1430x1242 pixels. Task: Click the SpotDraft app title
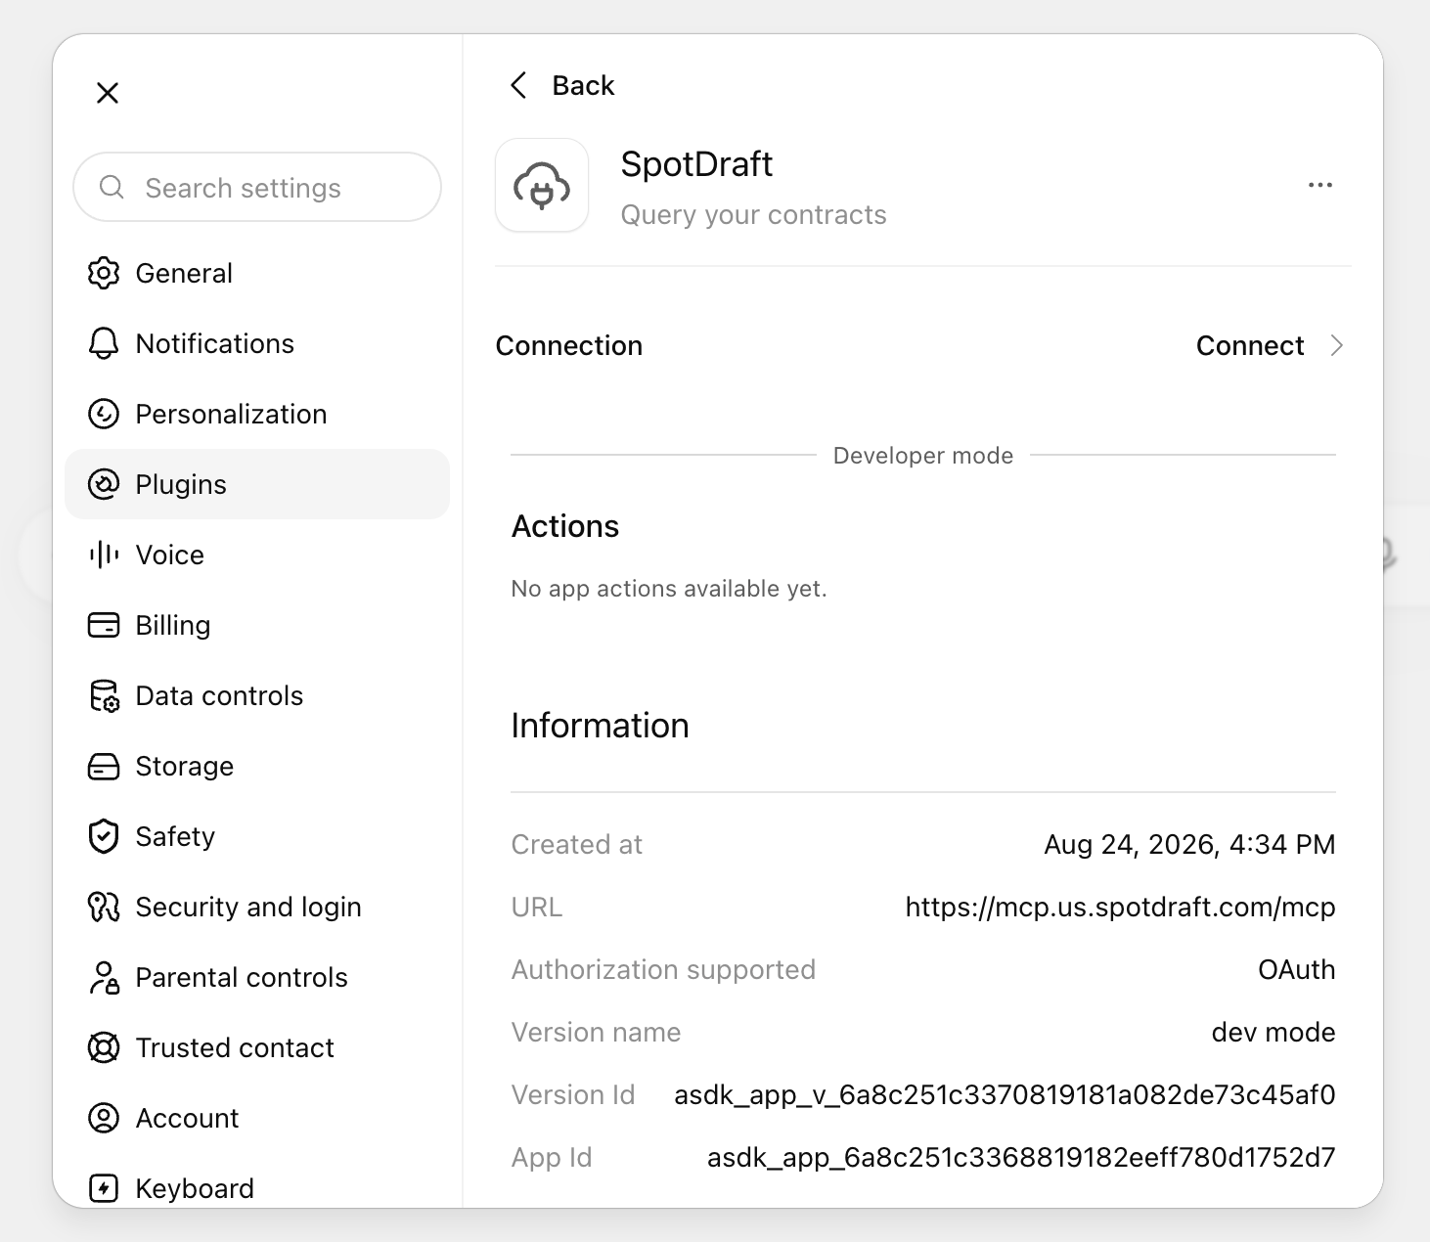(696, 164)
